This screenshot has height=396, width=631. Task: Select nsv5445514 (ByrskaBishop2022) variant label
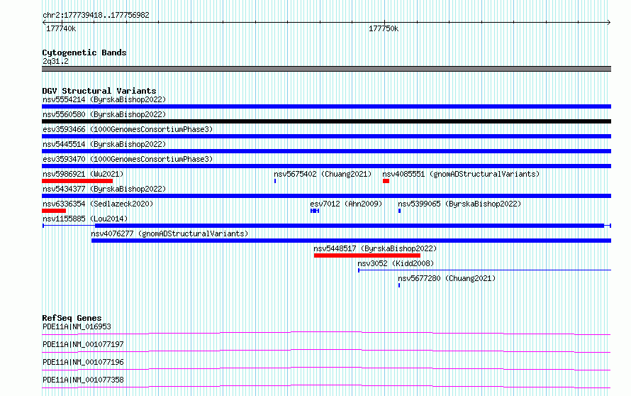pos(104,144)
